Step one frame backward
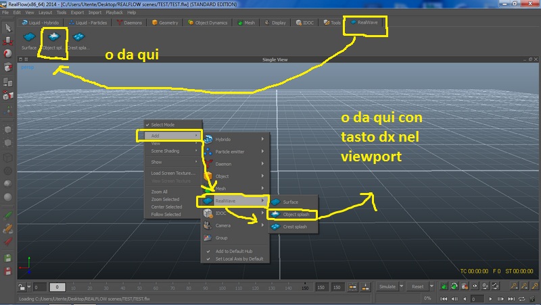Image resolution: width=541 pixels, height=305 pixels. (454, 299)
